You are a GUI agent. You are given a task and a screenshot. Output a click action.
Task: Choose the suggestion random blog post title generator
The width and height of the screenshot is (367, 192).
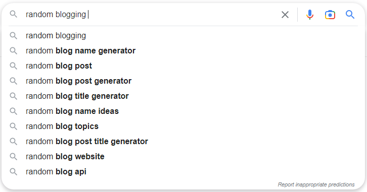[x=183, y=142]
